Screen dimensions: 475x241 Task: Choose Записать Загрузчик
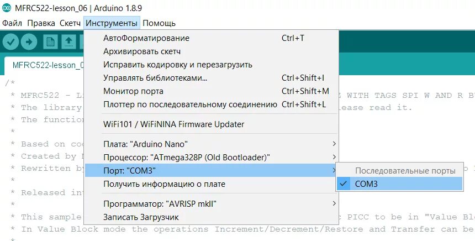(211, 217)
